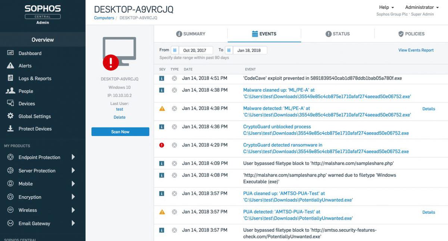Click info icon on PUA cleaned up event
448x241 pixels.
tap(162, 194)
